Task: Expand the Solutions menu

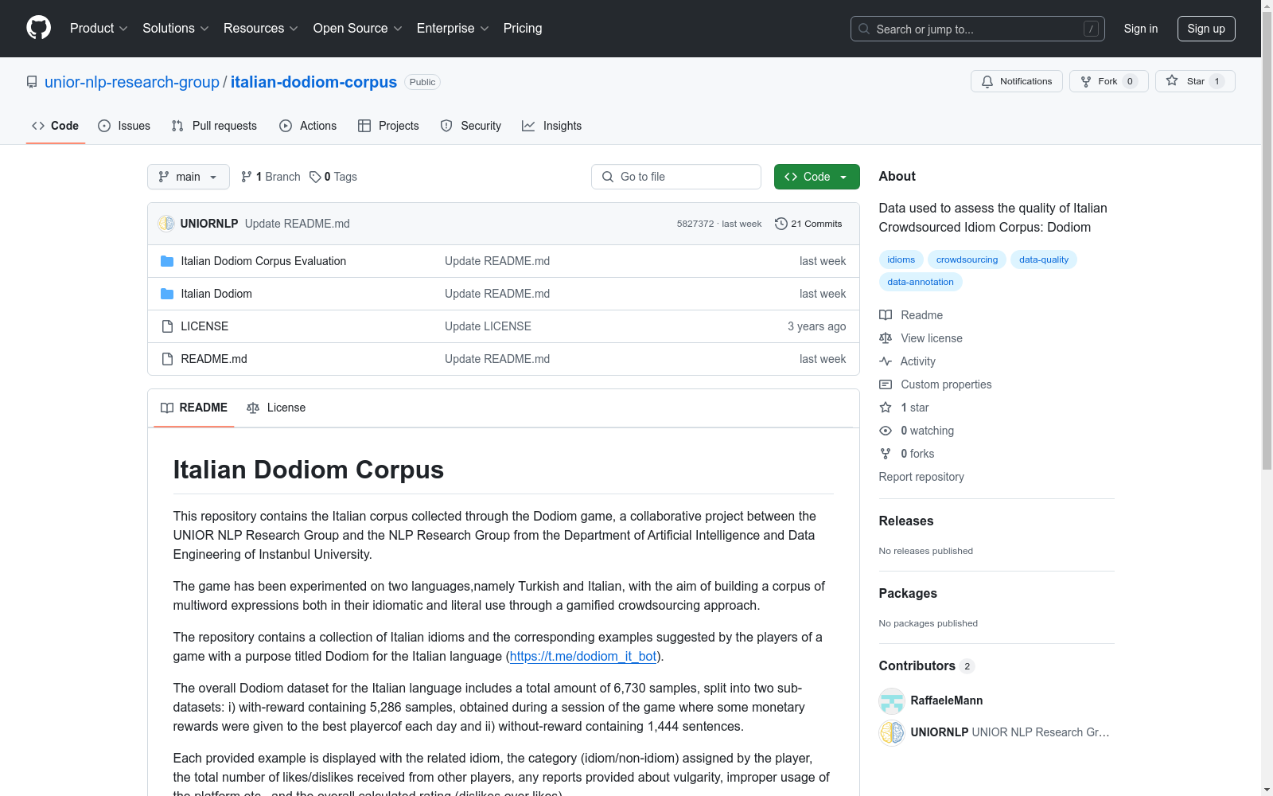Action: [175, 29]
